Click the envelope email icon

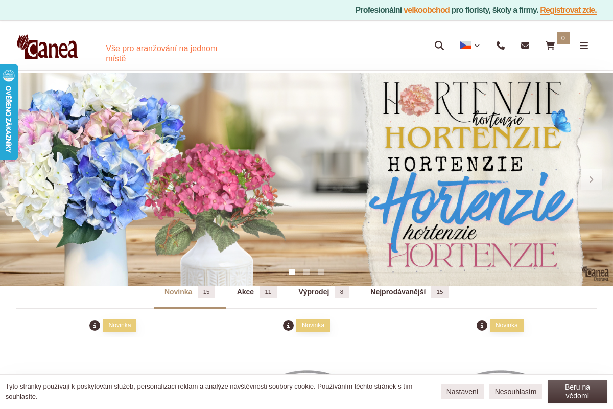525,46
